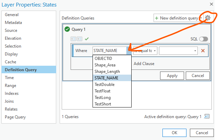Image resolution: width=218 pixels, height=140 pixels.
Task: Click the load query icon
Action: (73, 39)
